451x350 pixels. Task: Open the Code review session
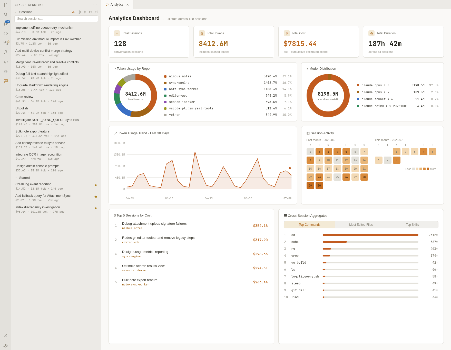pos(56,99)
